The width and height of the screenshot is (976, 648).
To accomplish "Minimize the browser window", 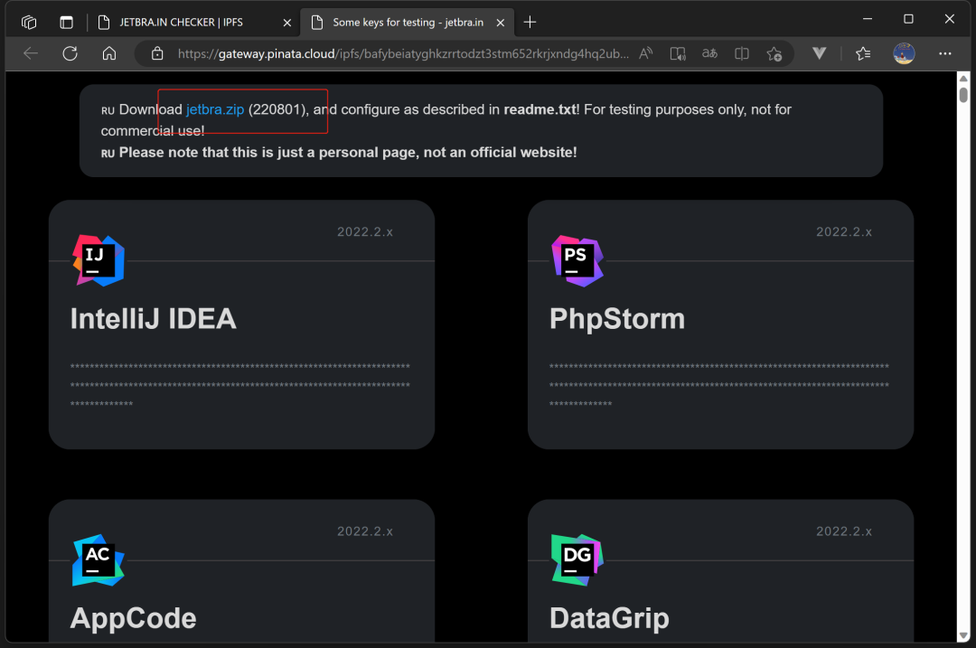I will 867,19.
